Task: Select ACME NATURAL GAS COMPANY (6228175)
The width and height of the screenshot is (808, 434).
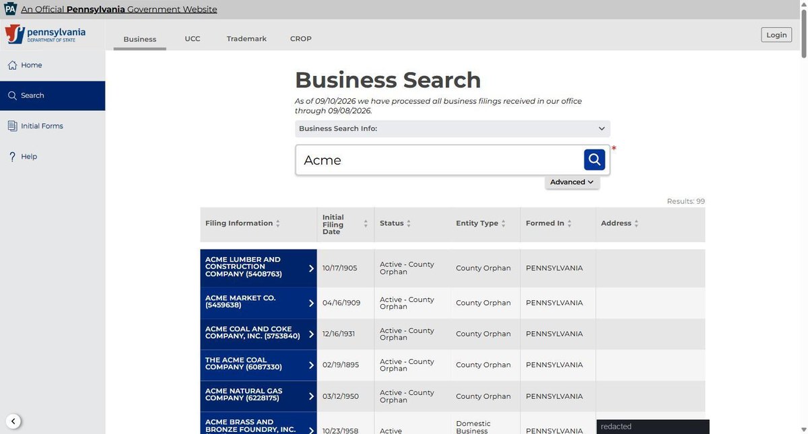Action: click(259, 395)
